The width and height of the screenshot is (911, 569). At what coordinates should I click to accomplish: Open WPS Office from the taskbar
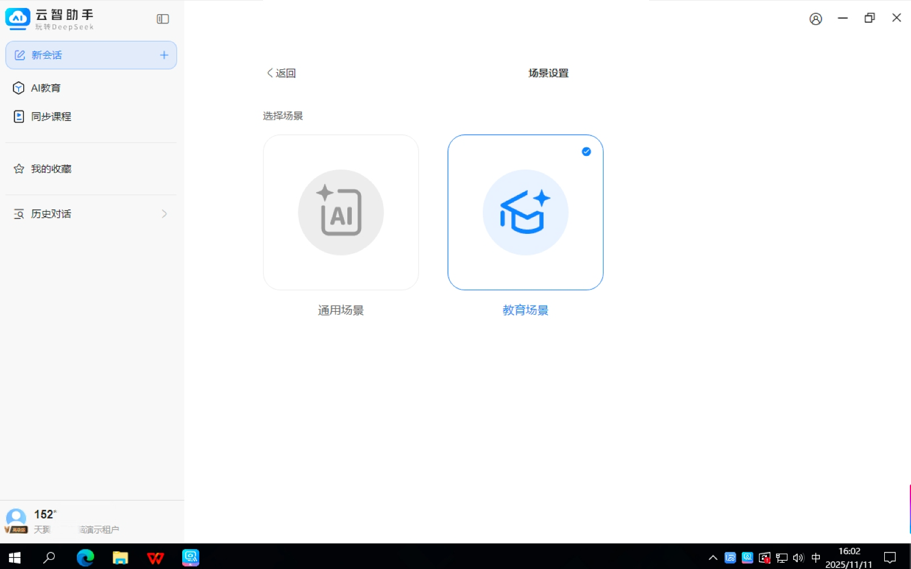155,557
